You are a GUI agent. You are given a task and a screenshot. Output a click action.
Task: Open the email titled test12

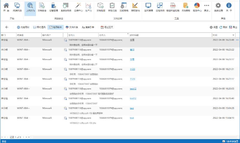click(133, 89)
